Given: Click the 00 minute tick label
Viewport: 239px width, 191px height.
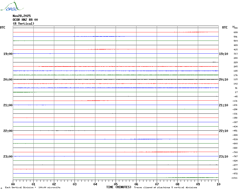Looking at the screenshot, I should tap(13, 184).
